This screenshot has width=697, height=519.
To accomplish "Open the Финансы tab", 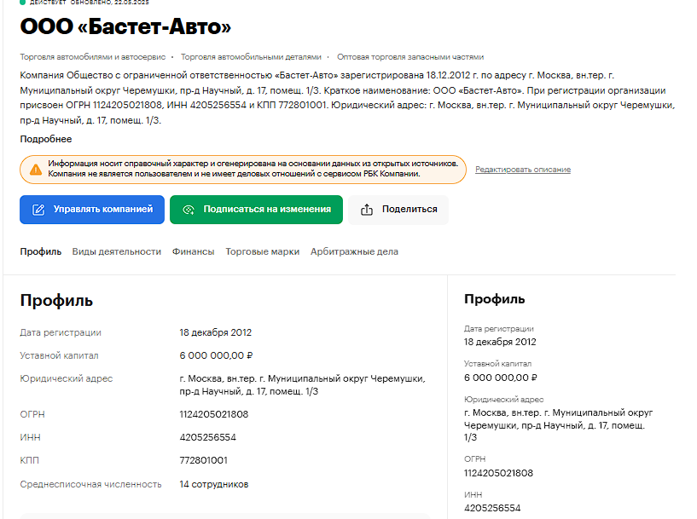I will pyautogui.click(x=194, y=251).
